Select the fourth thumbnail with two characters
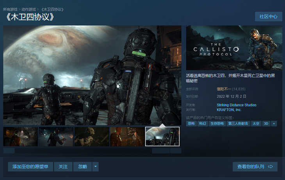The image size is (285, 180). point(127,136)
